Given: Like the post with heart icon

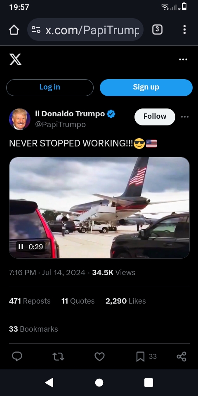Looking at the screenshot, I should point(99,356).
